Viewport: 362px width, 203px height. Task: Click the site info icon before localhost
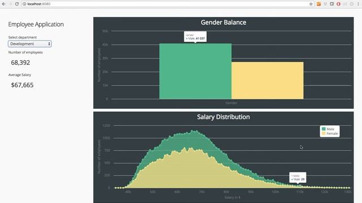click(x=24, y=4)
